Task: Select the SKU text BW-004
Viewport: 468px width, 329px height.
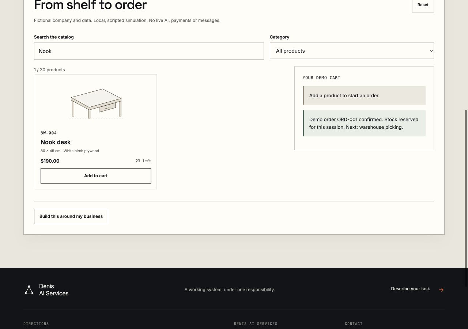Action: (x=49, y=133)
